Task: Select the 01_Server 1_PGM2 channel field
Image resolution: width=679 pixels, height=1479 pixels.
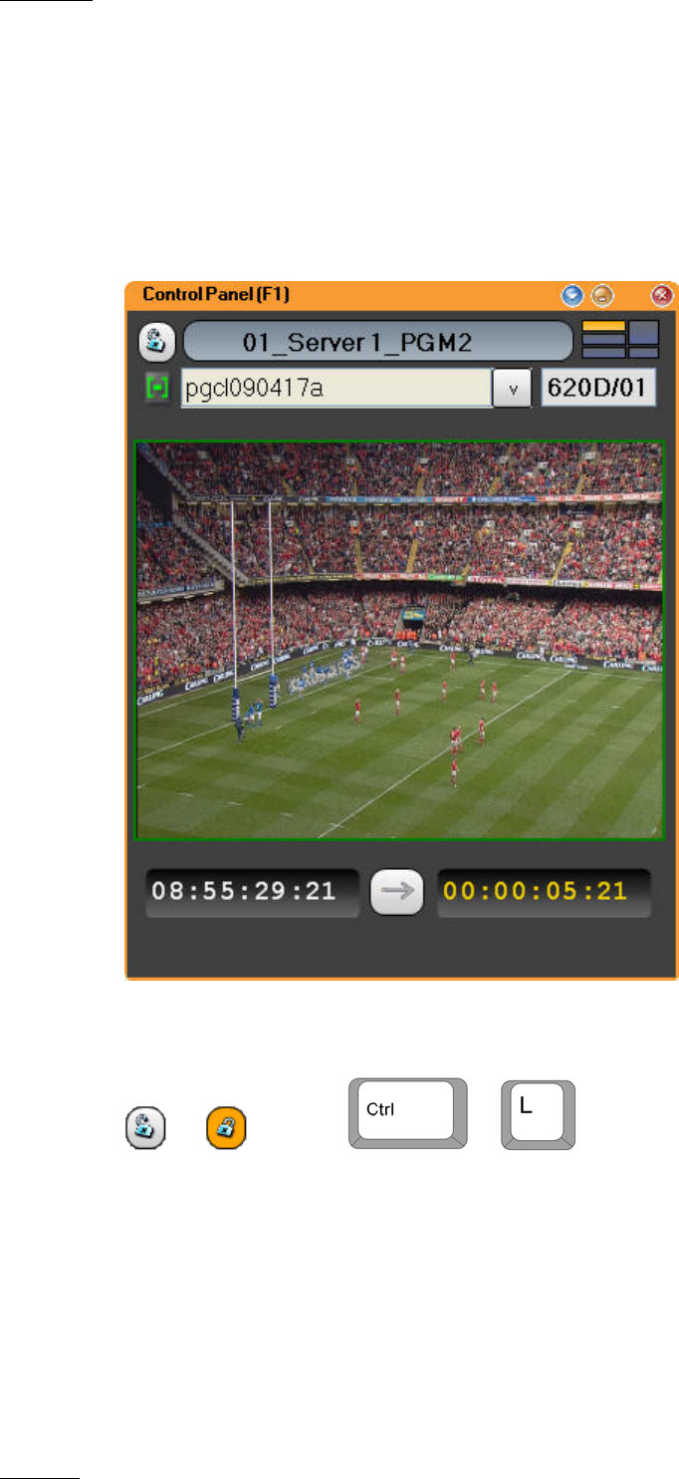Action: pos(377,340)
